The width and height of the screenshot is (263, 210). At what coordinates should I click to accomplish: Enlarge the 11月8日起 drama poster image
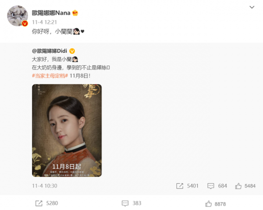point(67,130)
